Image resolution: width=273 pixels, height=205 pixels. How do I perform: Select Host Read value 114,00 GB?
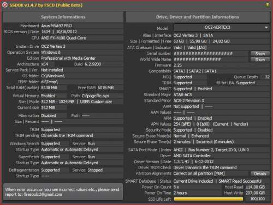(x=255, y=187)
